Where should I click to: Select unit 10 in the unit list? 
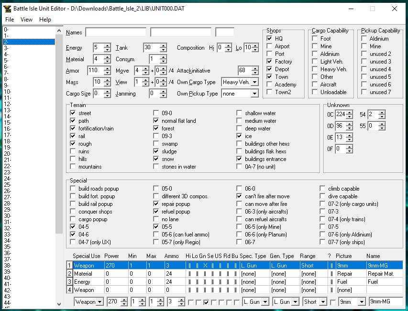pyautogui.click(x=7, y=91)
